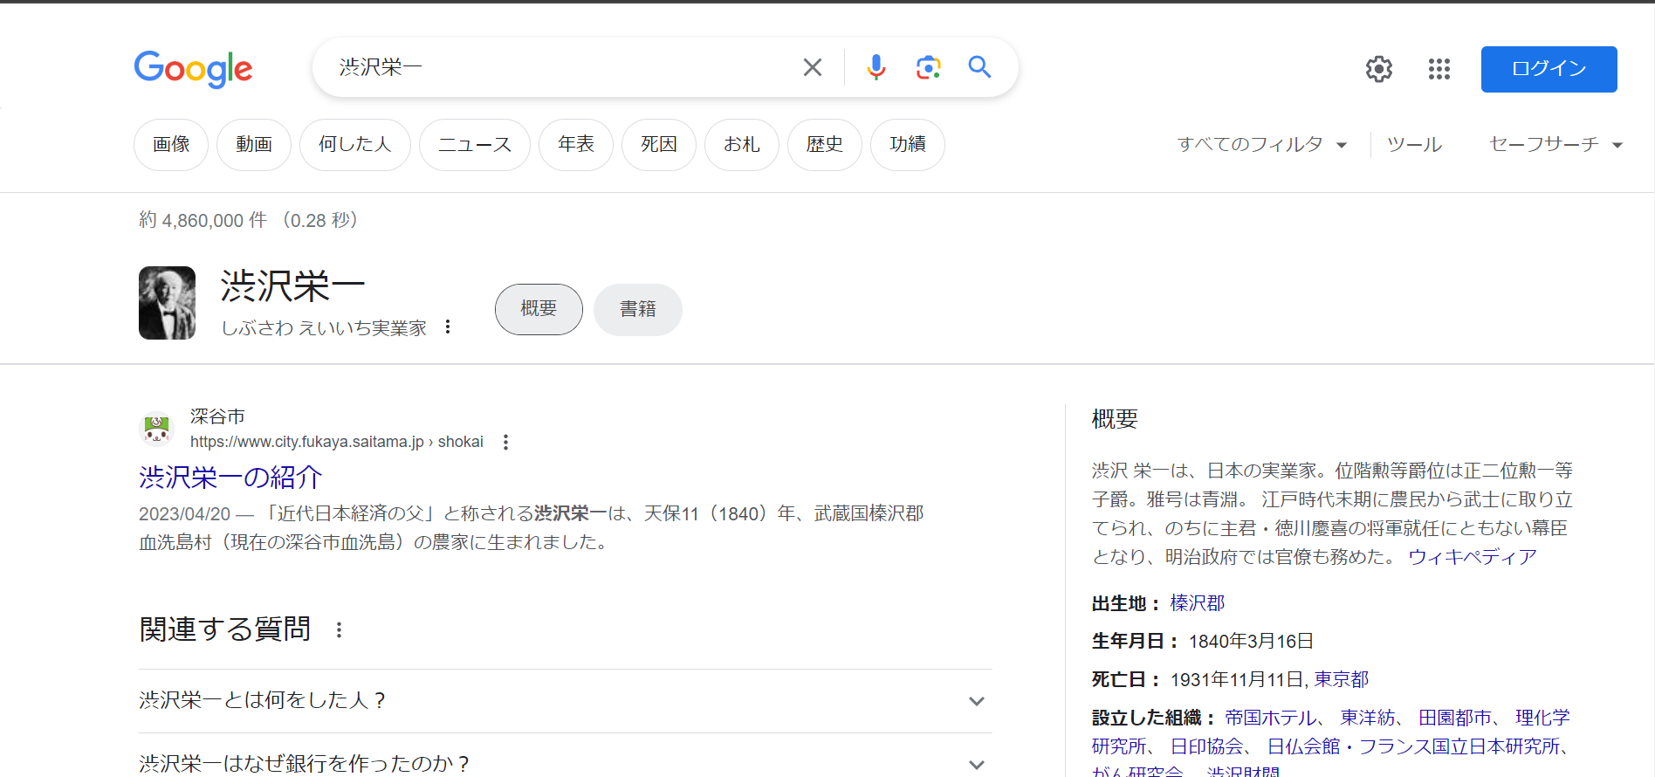Select the ニュース filter chip
Screen dimensions: 1655x777
pyautogui.click(x=475, y=145)
